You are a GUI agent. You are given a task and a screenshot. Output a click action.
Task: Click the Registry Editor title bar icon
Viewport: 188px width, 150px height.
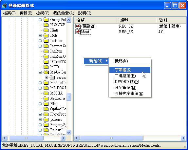tap(5, 6)
